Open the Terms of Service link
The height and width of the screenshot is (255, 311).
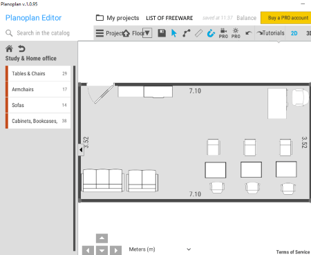pos(293,252)
